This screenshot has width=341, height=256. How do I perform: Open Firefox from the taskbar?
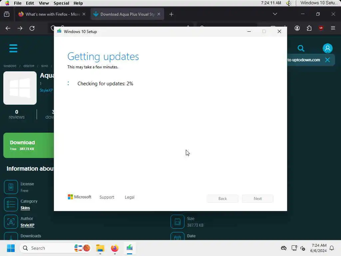tap(115, 248)
